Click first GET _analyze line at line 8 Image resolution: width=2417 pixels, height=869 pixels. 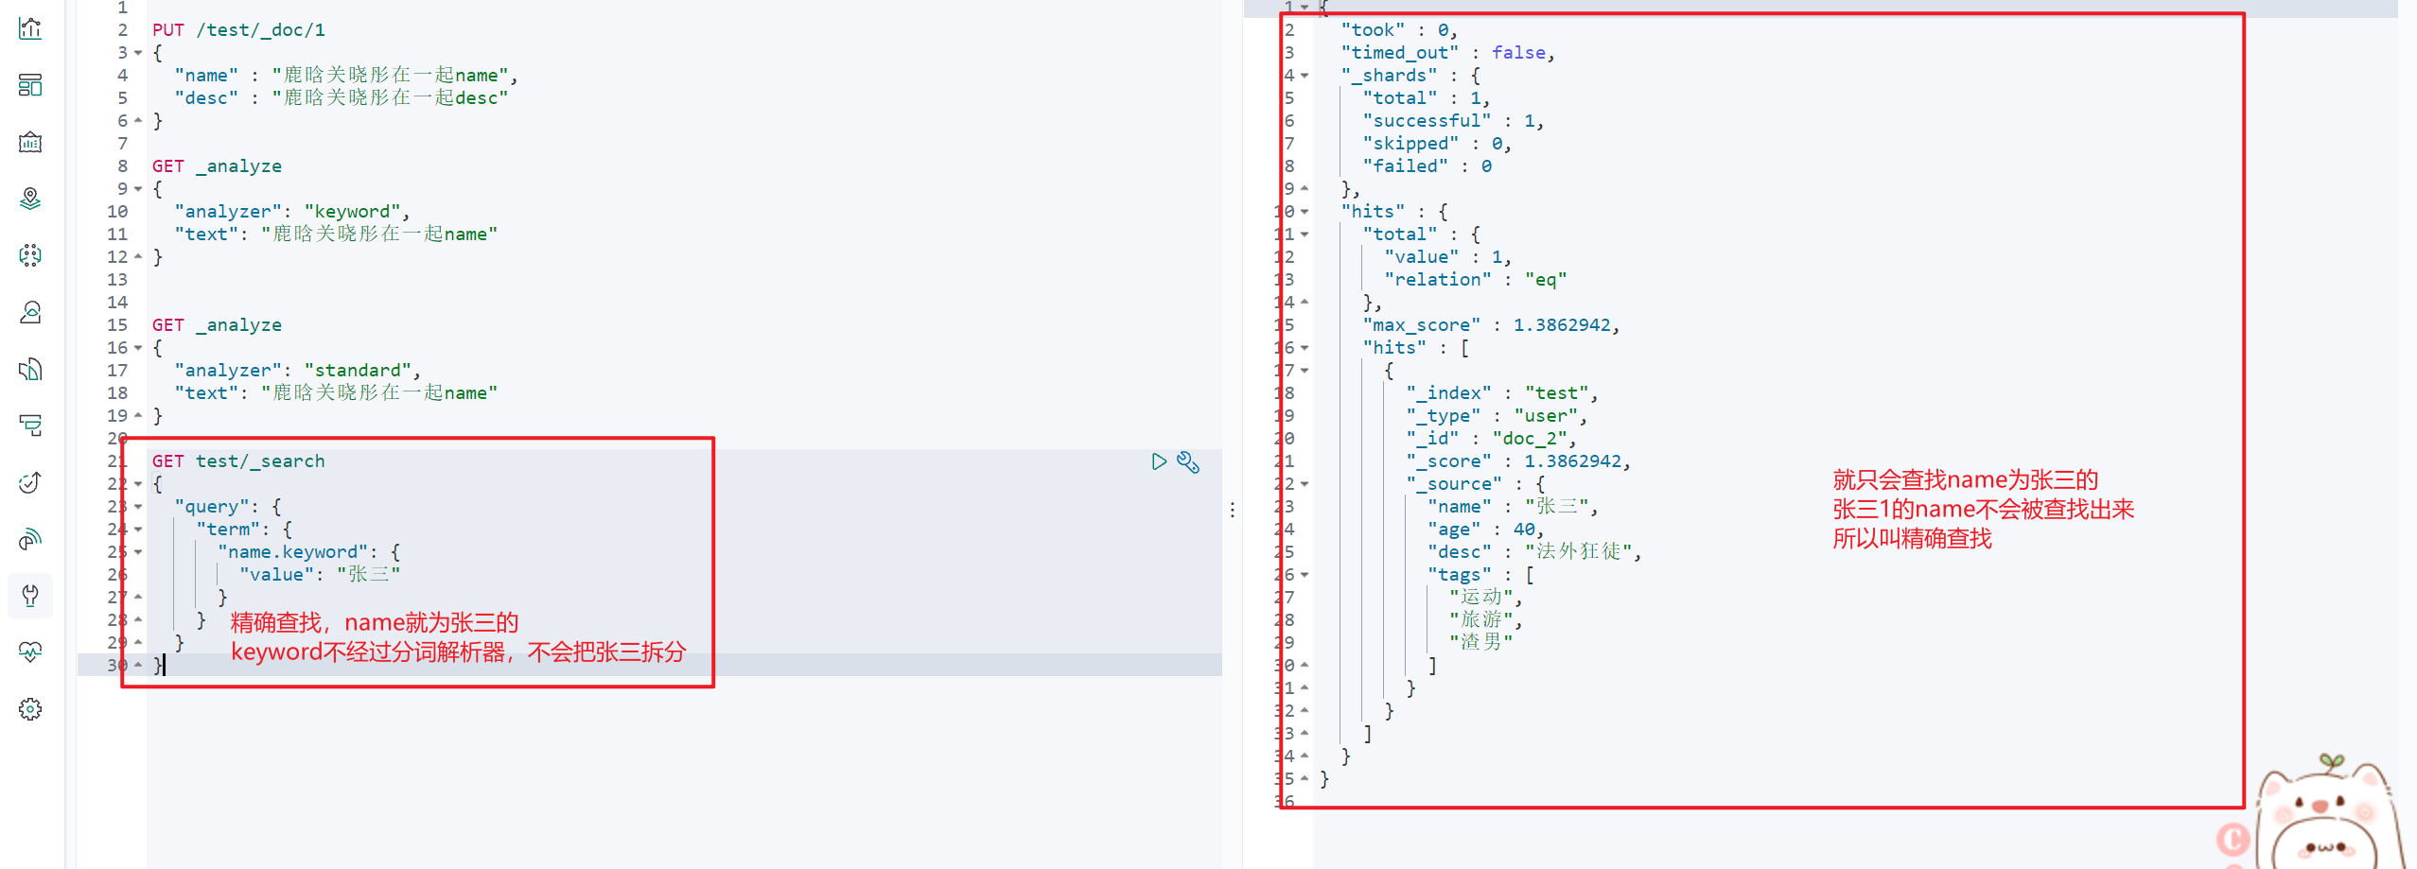pyautogui.click(x=217, y=166)
